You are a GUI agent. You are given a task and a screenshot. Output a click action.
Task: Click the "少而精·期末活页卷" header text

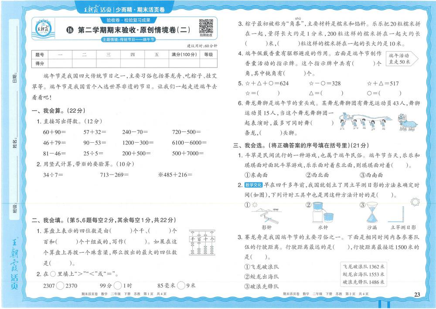tap(140, 10)
